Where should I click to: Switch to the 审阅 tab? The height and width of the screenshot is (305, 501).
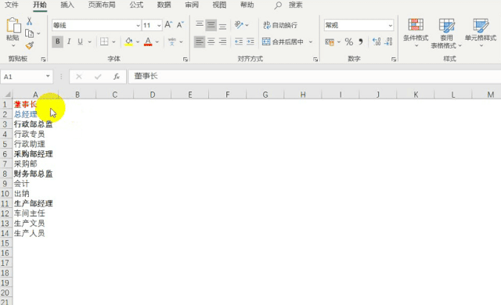click(x=192, y=5)
